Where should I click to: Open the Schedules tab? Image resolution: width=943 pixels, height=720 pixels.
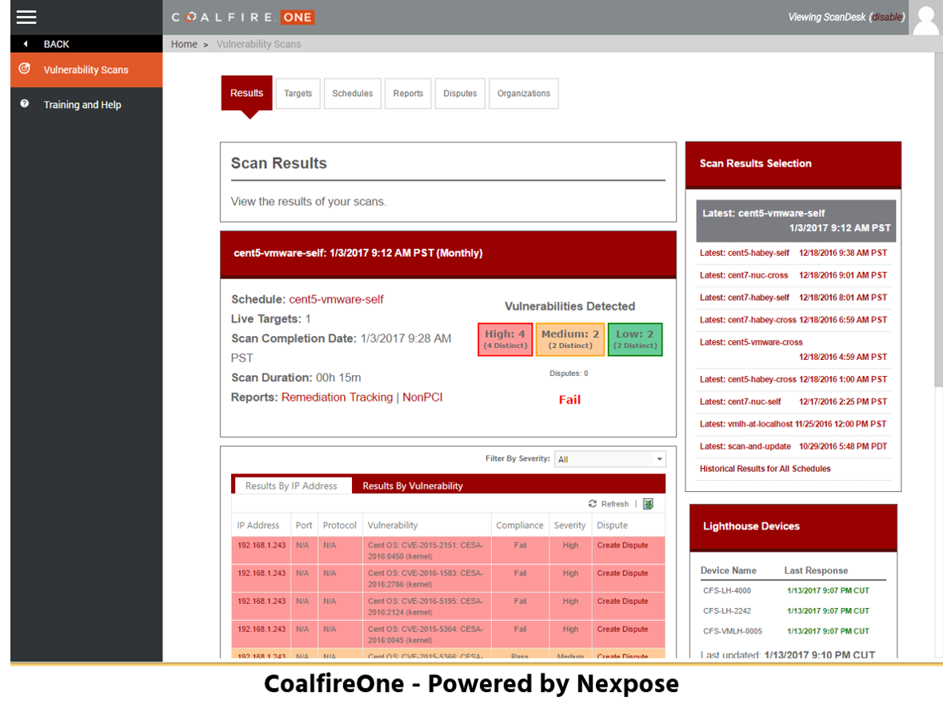352,94
